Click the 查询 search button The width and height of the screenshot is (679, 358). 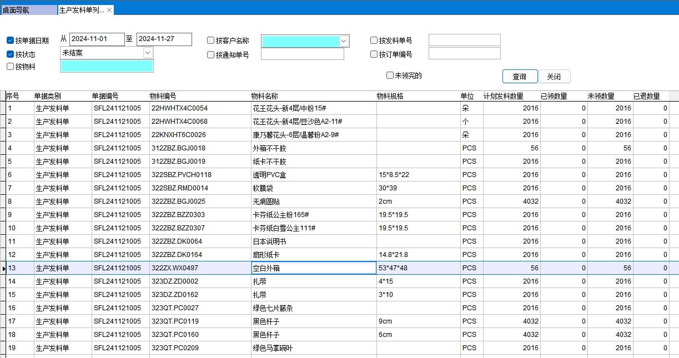pos(520,77)
